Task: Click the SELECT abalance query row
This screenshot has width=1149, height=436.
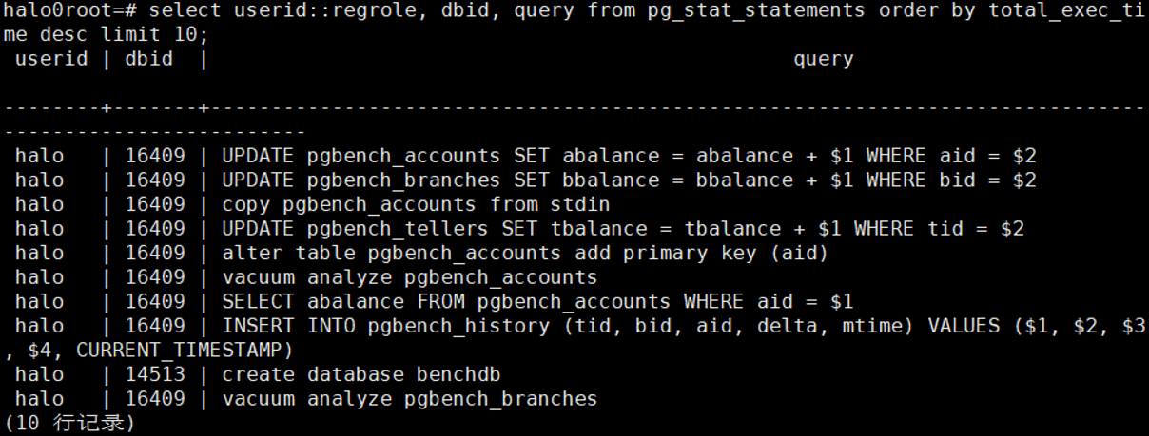Action: [537, 302]
